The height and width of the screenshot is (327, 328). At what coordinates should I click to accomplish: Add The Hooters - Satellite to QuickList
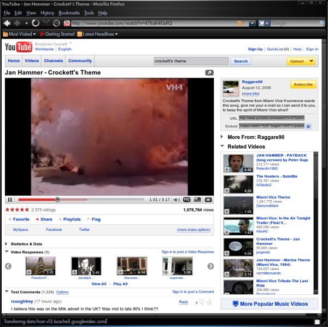227,190
